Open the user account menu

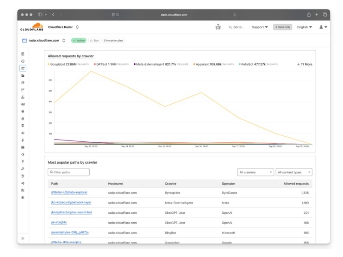click(x=323, y=27)
